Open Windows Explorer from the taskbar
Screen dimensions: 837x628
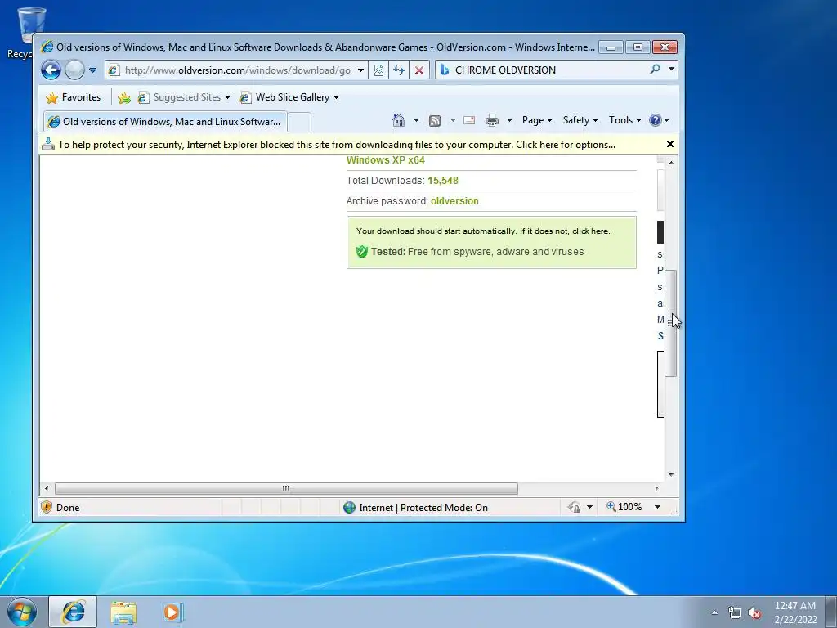(x=123, y=612)
